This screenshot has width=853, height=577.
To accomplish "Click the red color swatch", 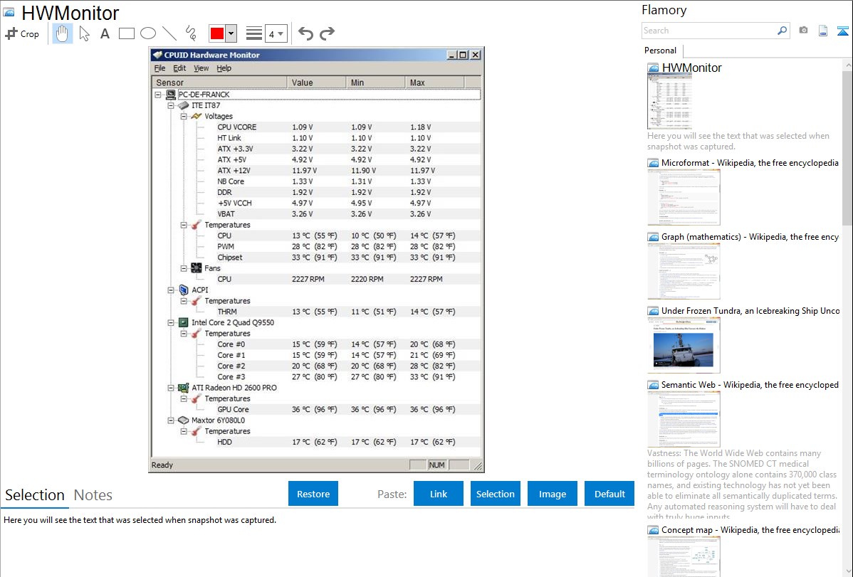I will pyautogui.click(x=216, y=33).
